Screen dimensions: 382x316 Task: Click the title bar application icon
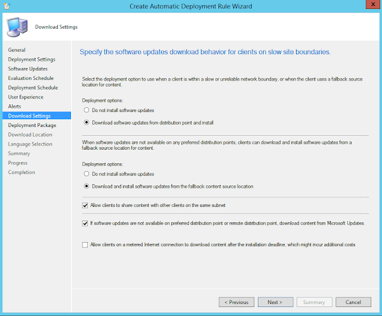tap(6, 5)
